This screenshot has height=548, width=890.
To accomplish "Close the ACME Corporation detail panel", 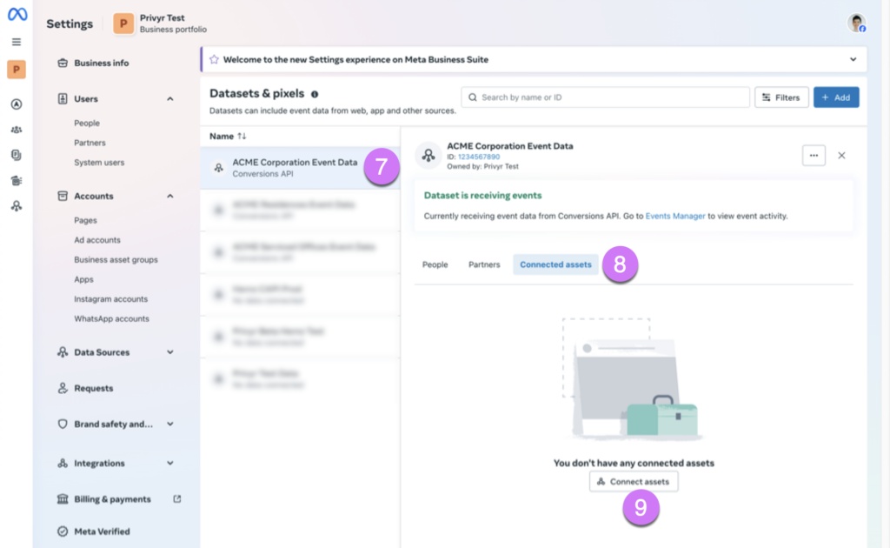I will (841, 156).
